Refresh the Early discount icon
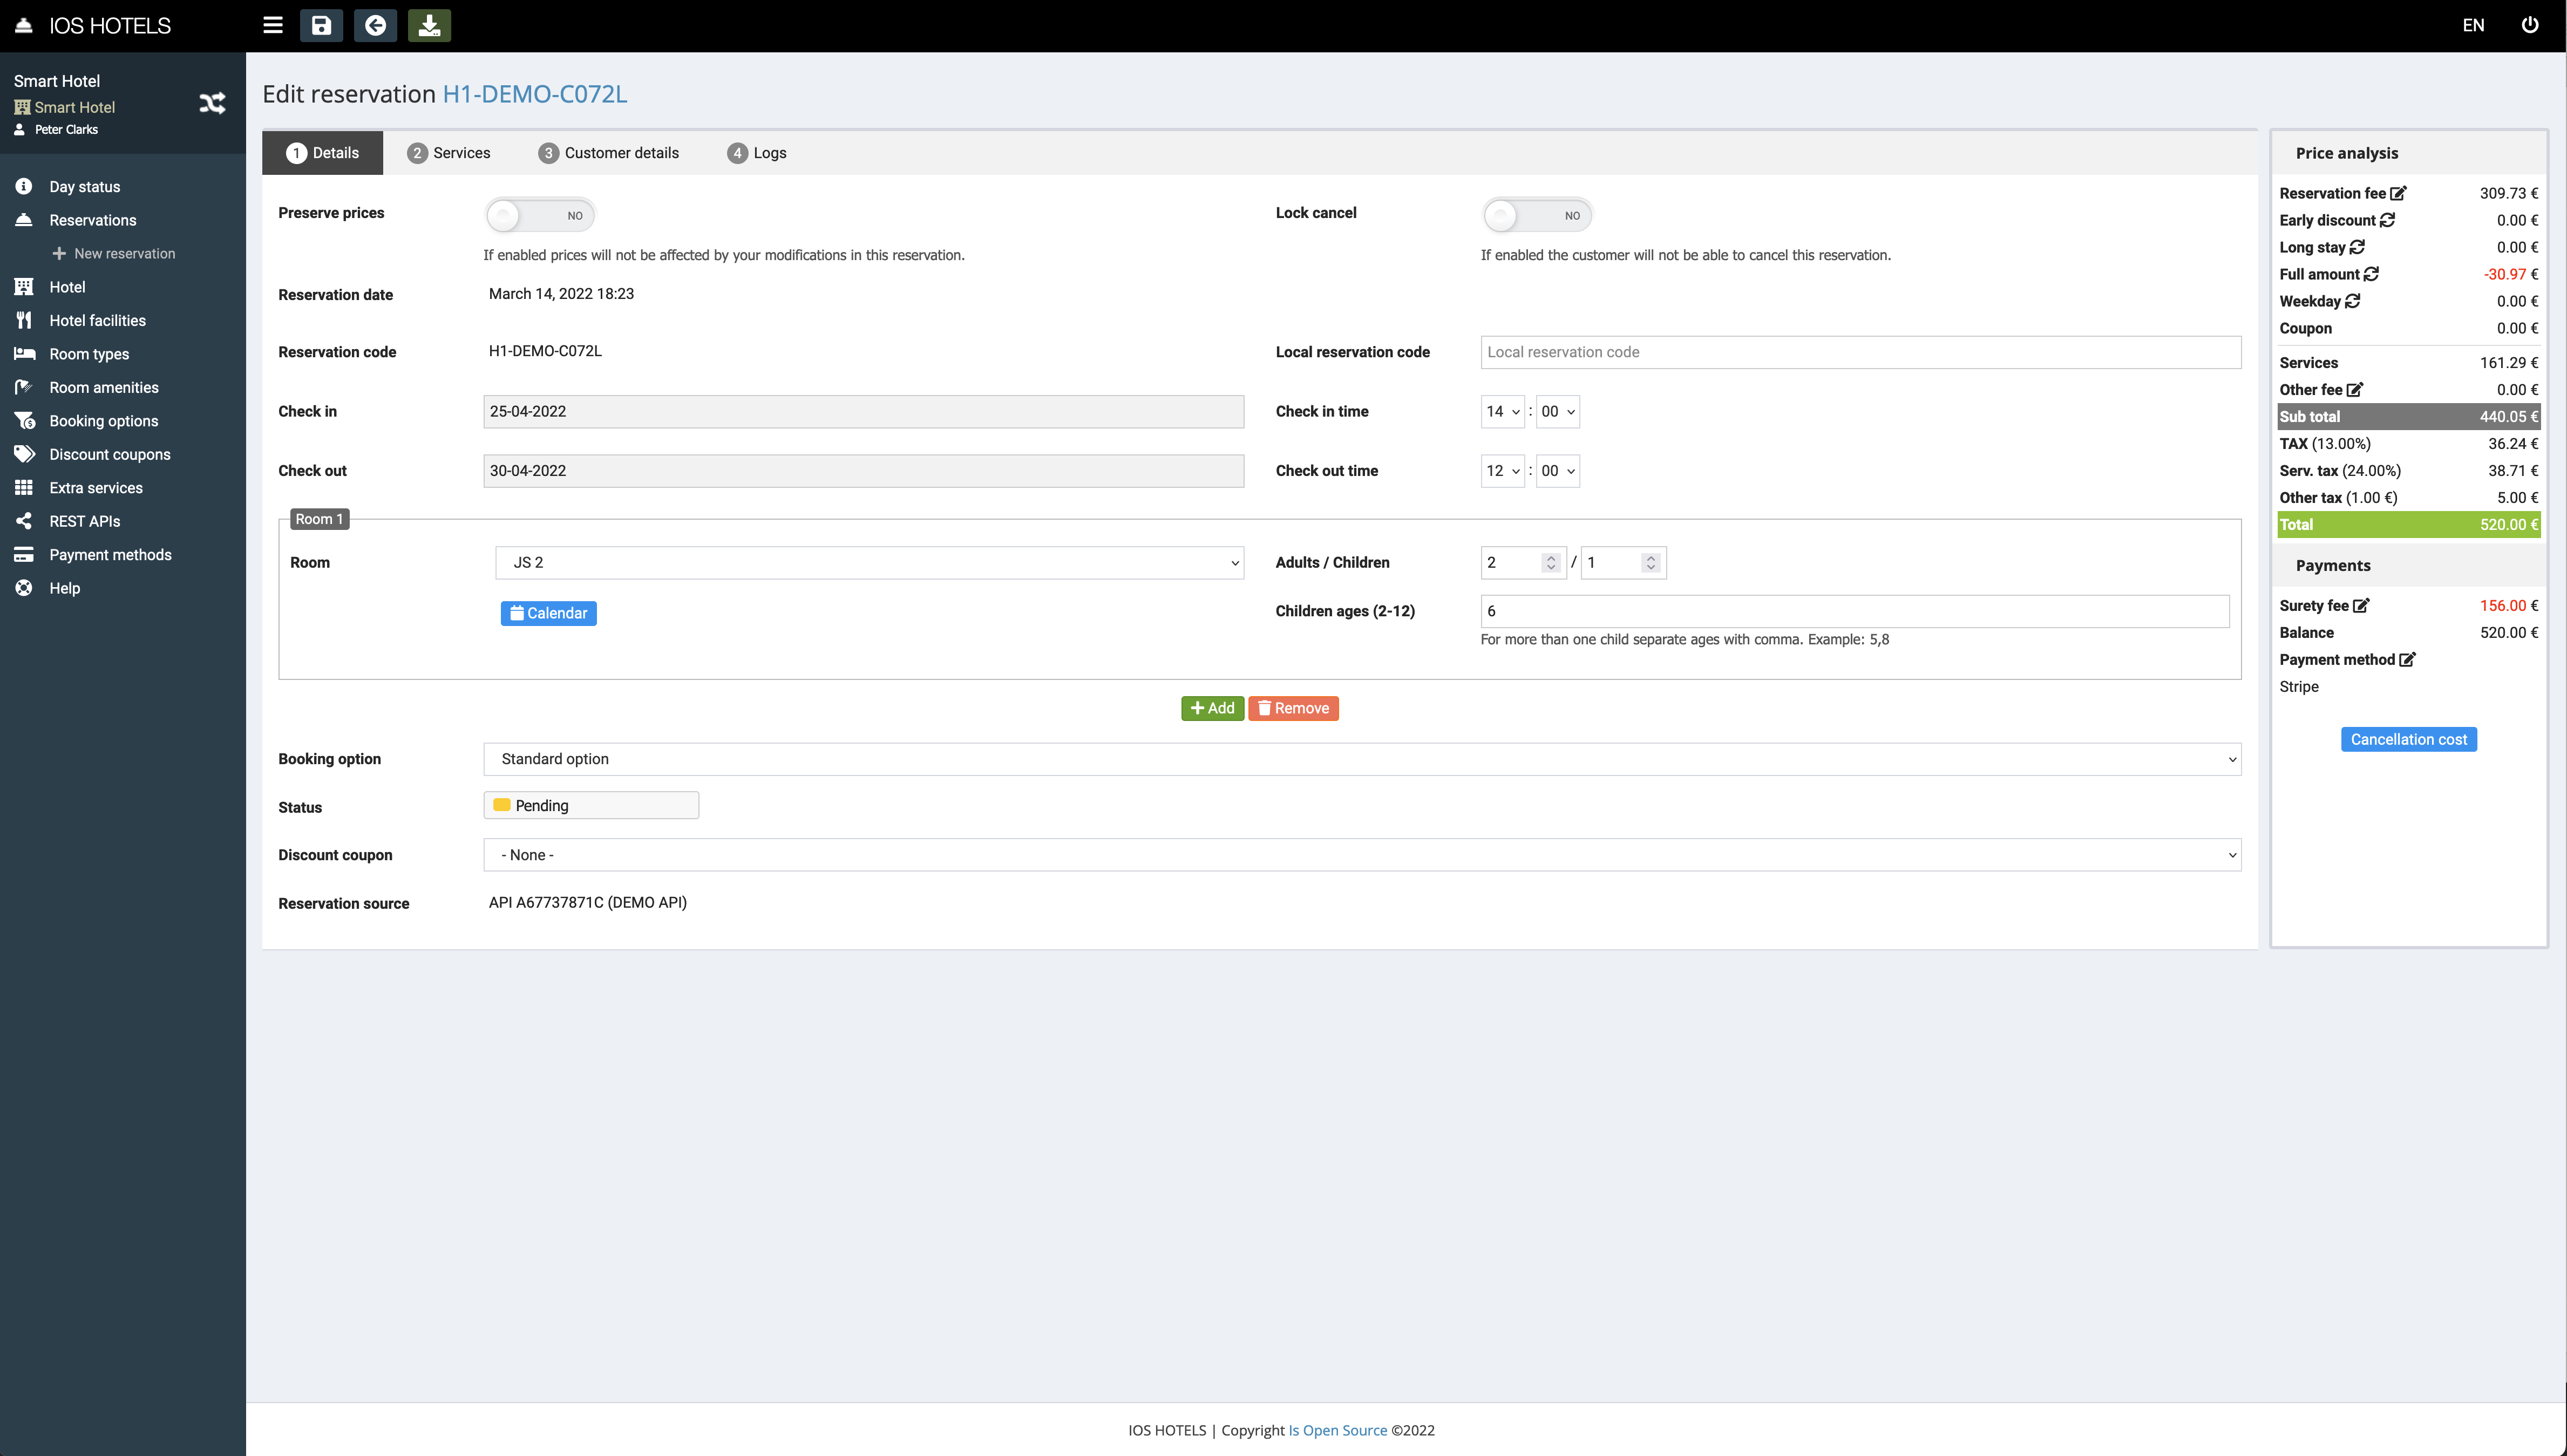This screenshot has height=1456, width=2567. 2387,220
